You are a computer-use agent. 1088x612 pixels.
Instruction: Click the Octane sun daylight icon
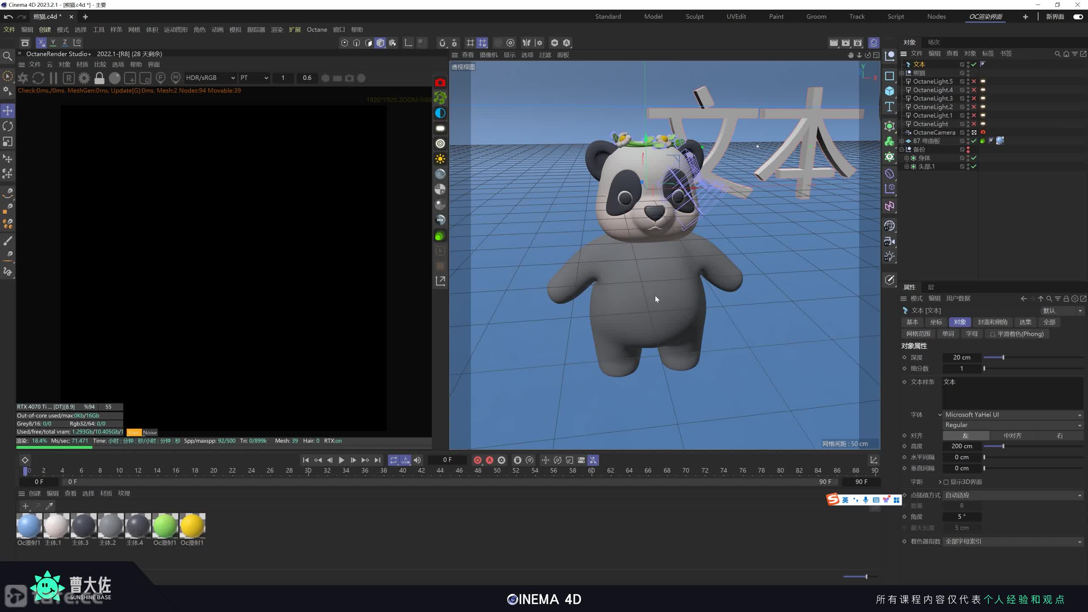tap(440, 159)
